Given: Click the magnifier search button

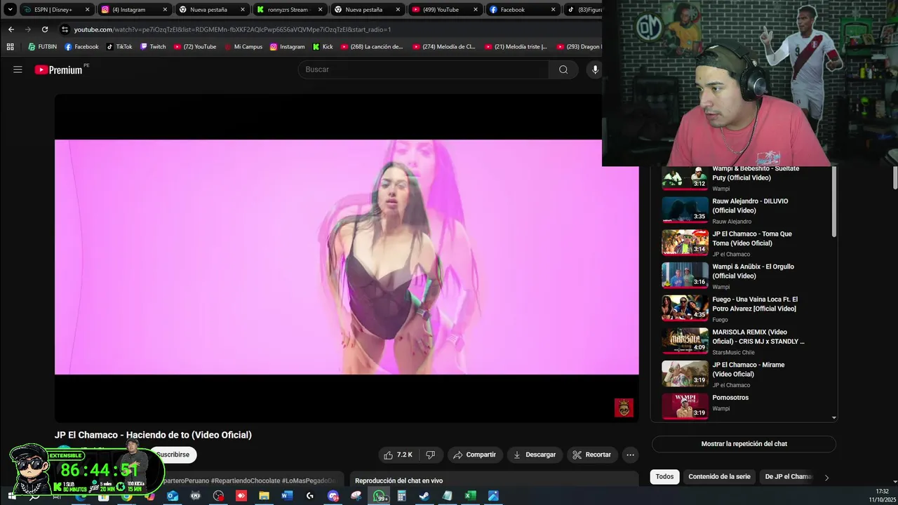Looking at the screenshot, I should pos(563,69).
